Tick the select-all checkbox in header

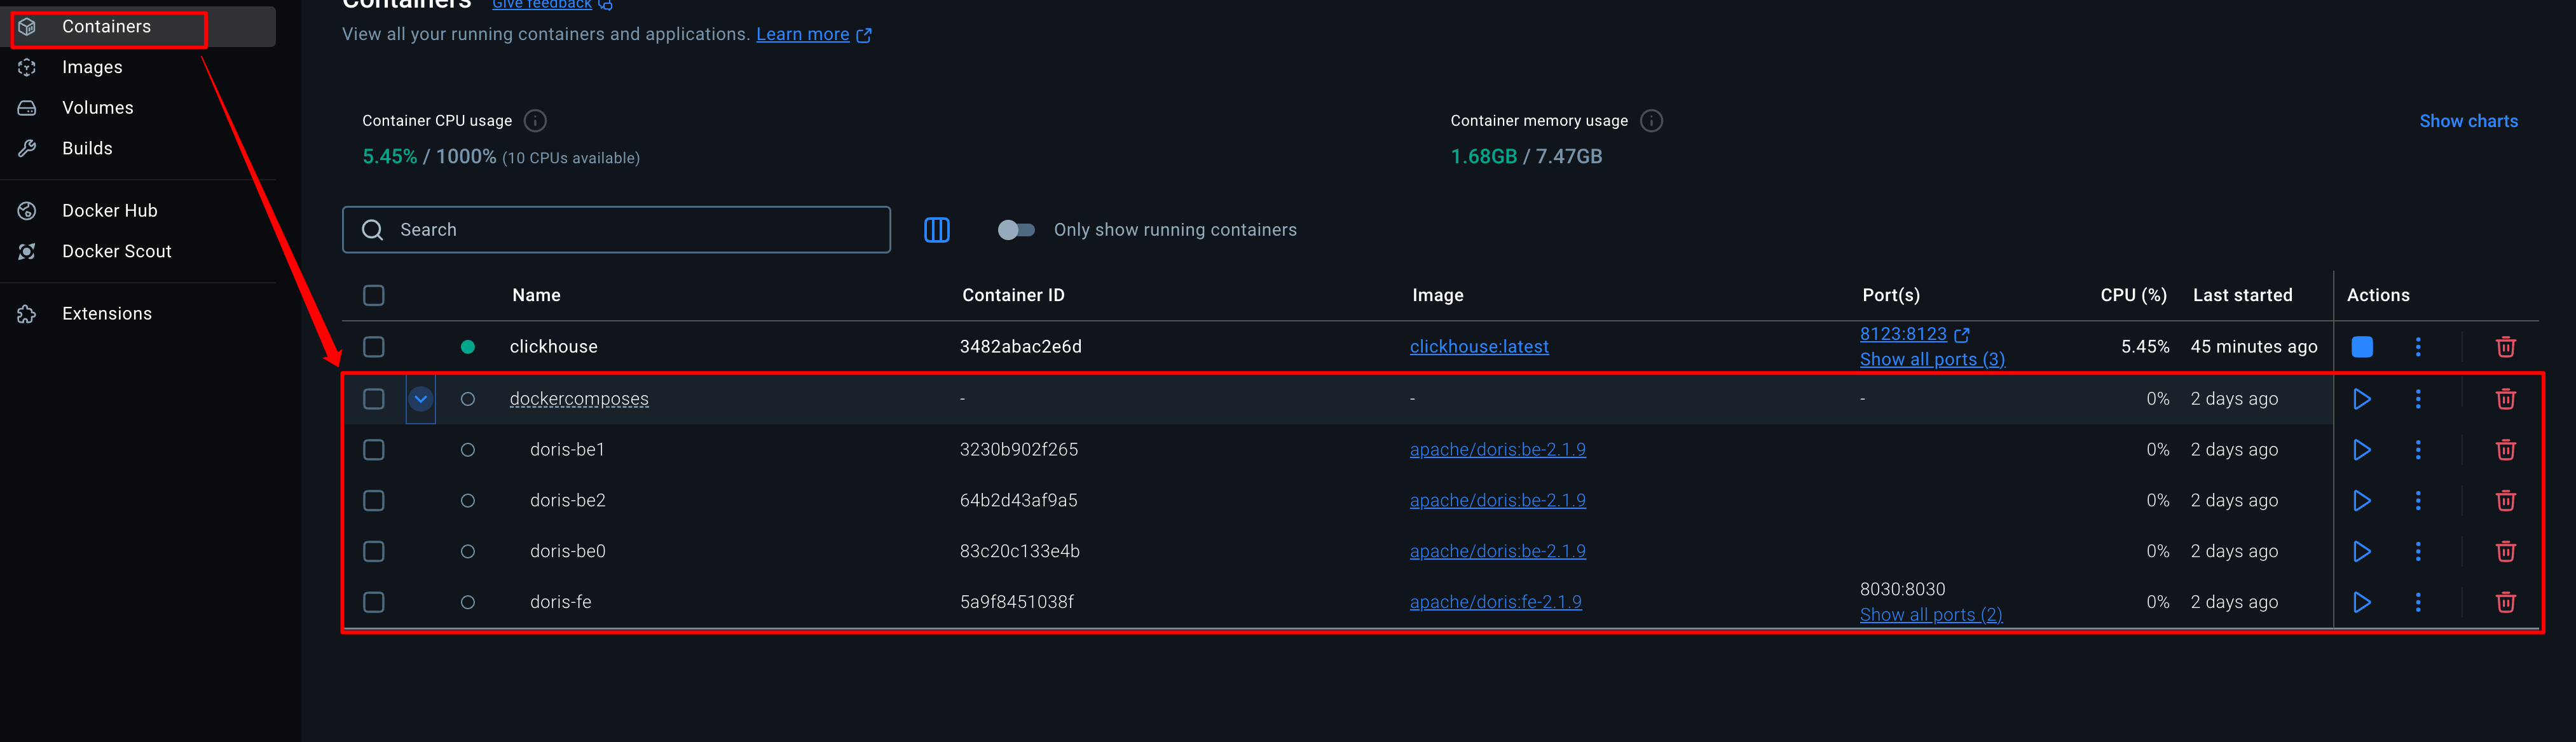[x=374, y=295]
